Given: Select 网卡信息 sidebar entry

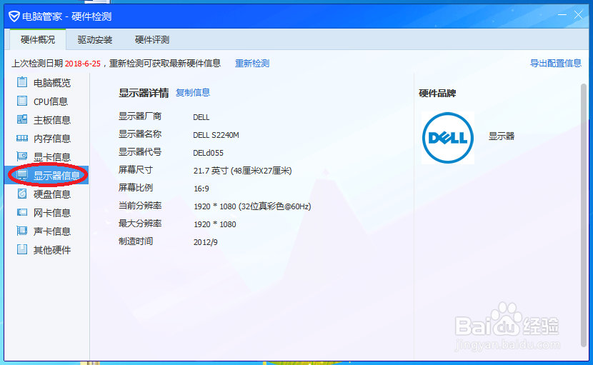Looking at the screenshot, I should pyautogui.click(x=46, y=213).
